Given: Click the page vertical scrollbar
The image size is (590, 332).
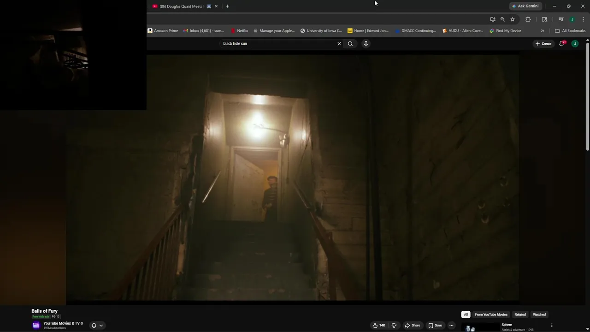Looking at the screenshot, I should [588, 96].
